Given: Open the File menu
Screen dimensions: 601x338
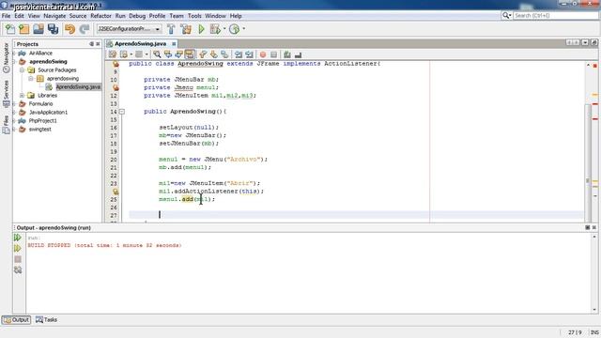Looking at the screenshot, I should tap(7, 16).
